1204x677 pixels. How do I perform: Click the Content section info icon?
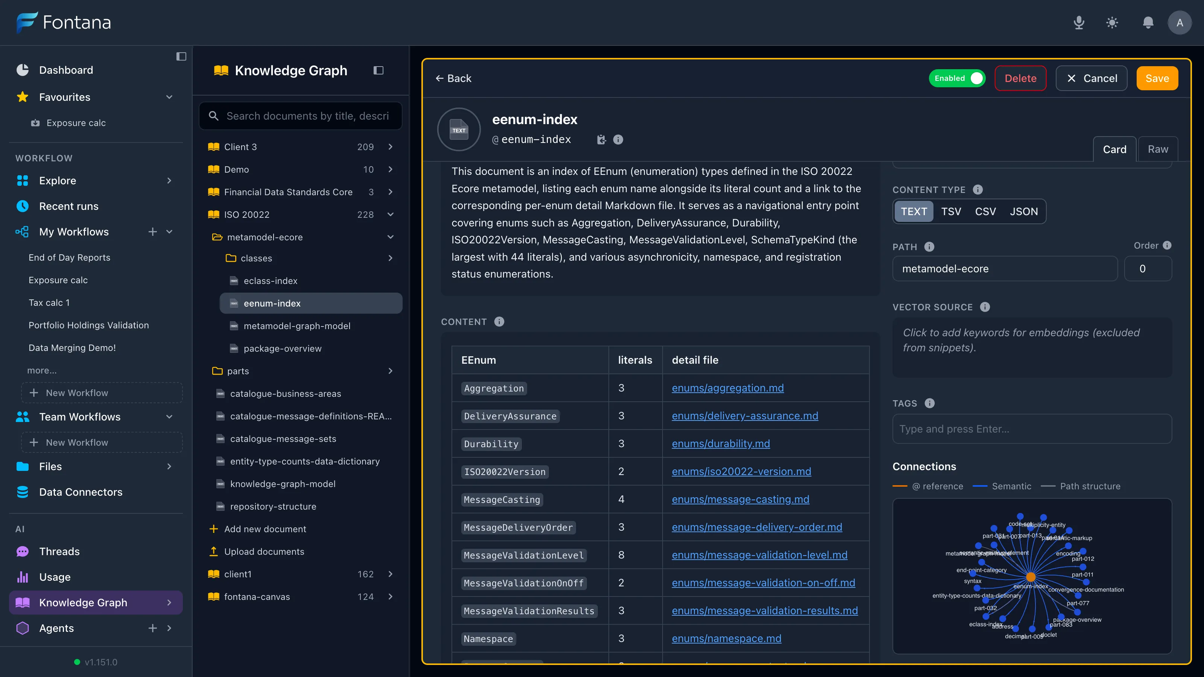[499, 322]
